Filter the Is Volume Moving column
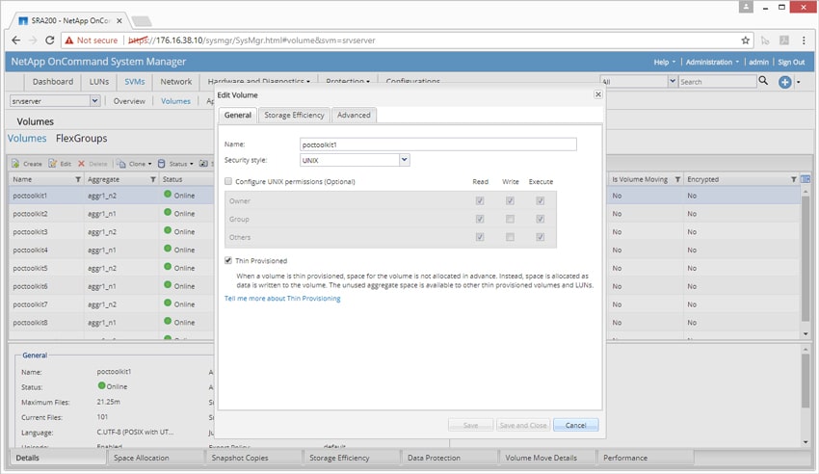Screen dimensions: 819x474 (677, 179)
